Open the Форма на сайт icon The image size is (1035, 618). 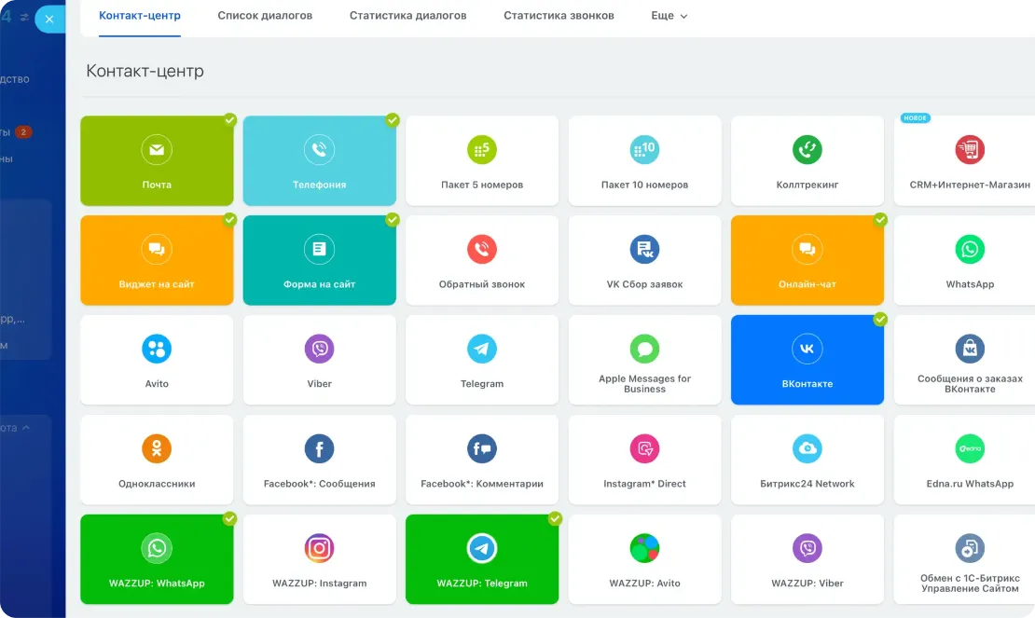(320, 249)
